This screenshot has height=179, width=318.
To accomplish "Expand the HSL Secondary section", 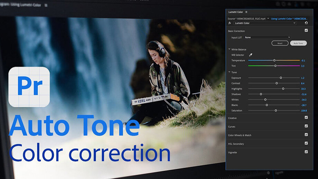I will pyautogui.click(x=236, y=144).
